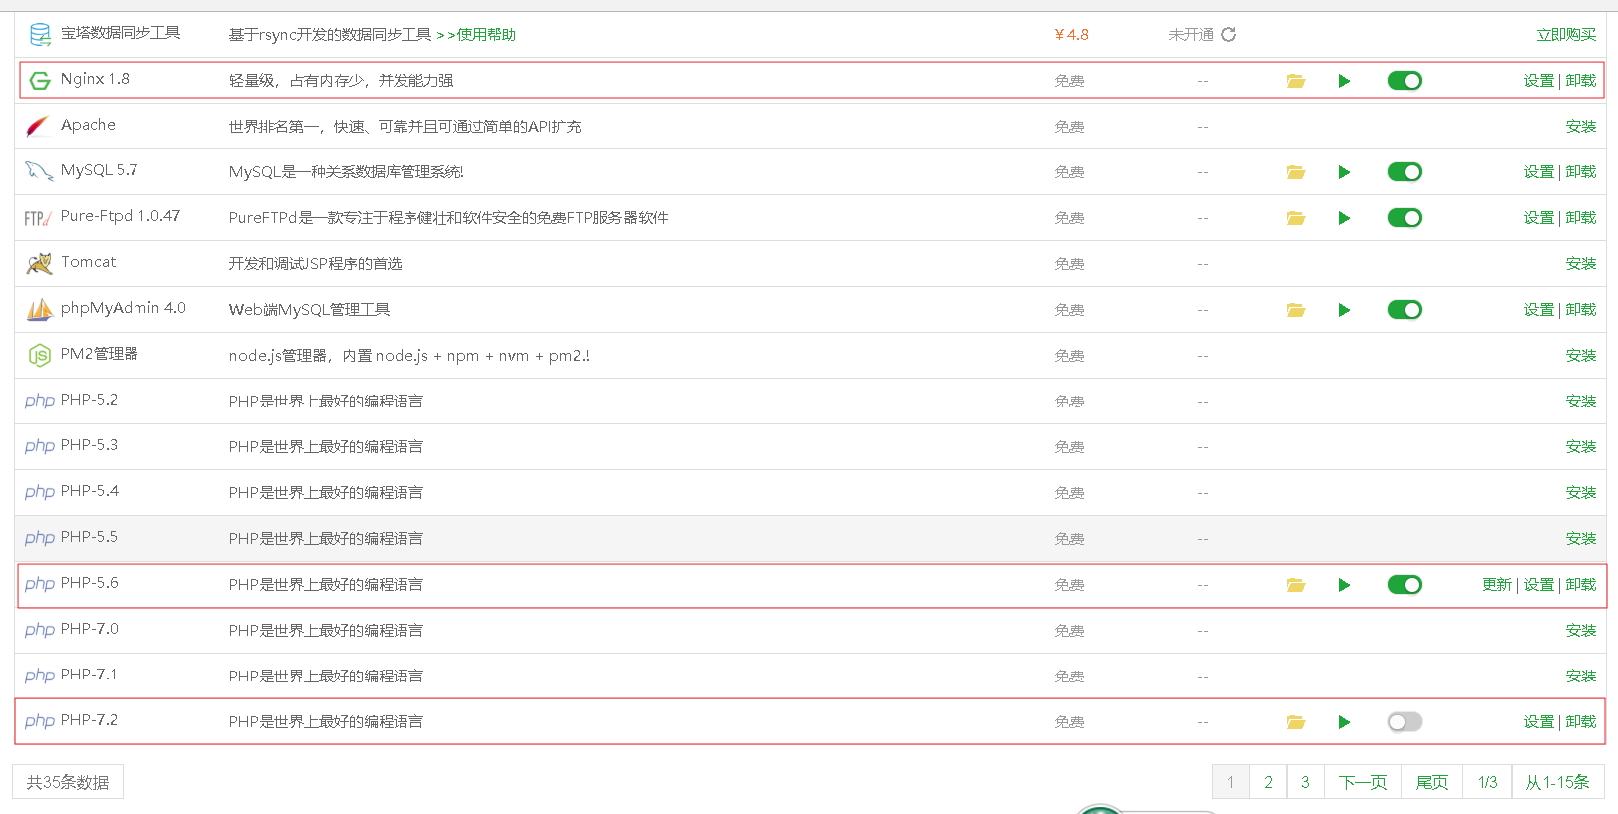This screenshot has width=1618, height=814.
Task: Click the 共35条数据 total count label
Action: pyautogui.click(x=68, y=782)
